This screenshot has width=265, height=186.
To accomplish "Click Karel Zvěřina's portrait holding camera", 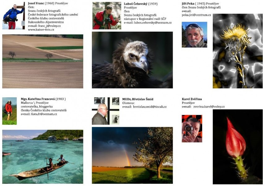I will 192,128.
